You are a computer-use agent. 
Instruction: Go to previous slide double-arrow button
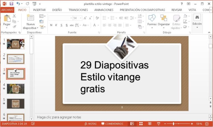click(x=211, y=103)
